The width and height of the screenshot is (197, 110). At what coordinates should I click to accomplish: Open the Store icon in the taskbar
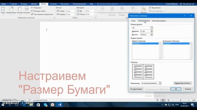pyautogui.click(x=38, y=105)
